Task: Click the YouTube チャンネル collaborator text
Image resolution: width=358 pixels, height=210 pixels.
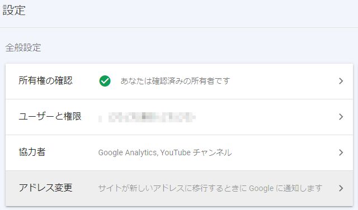Action: pos(196,152)
